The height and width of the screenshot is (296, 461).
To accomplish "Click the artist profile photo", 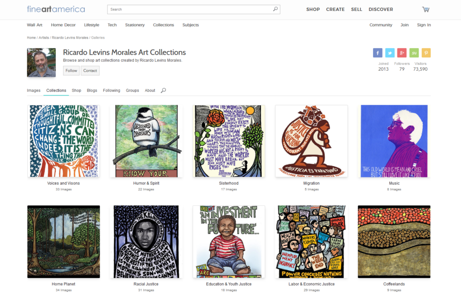I will [41, 63].
